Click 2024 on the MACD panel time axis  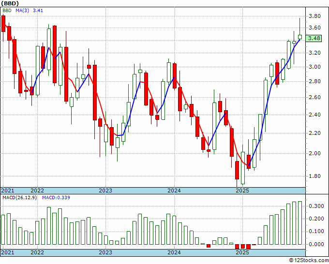click(x=174, y=252)
